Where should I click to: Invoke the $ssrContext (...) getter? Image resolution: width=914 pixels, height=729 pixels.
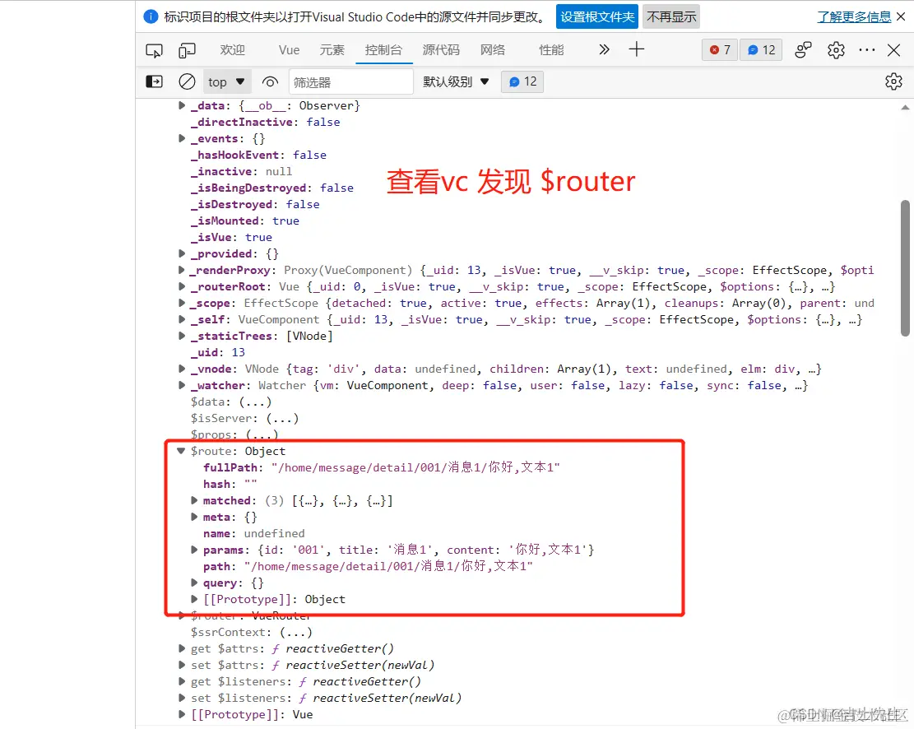pos(296,632)
